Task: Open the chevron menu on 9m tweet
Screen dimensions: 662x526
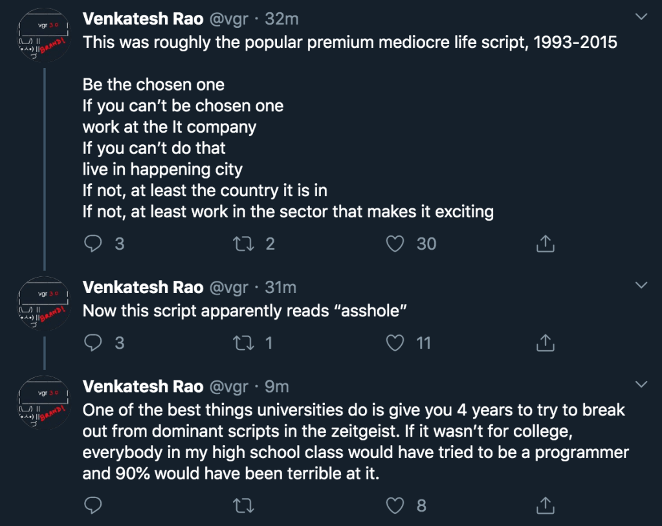Action: pyautogui.click(x=641, y=385)
